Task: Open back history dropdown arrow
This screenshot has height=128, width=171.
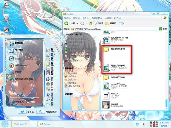Action: (x=78, y=23)
